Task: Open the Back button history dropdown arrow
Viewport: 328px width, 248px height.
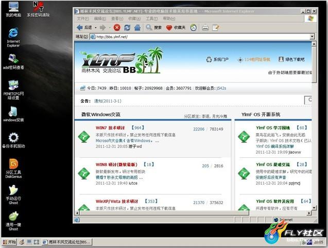Action: click(x=96, y=27)
